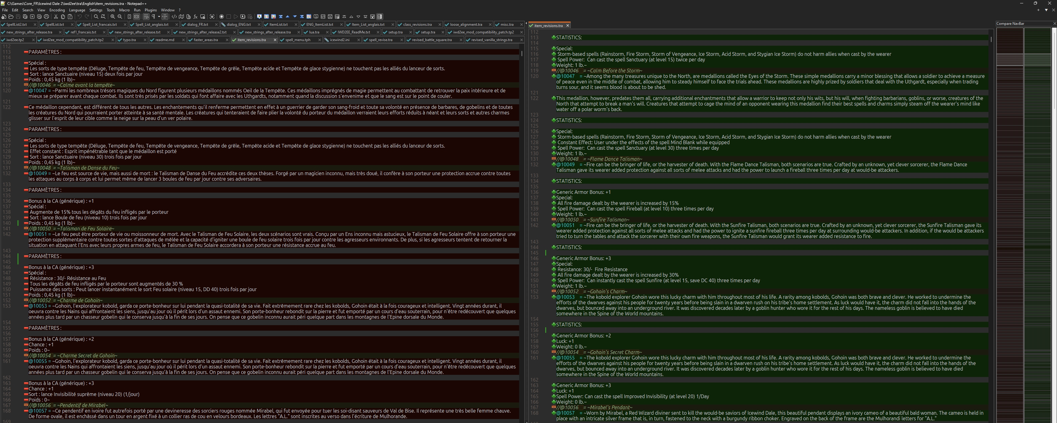Click the Set as First to Compare icon
This screenshot has height=423, width=1057.
[259, 17]
